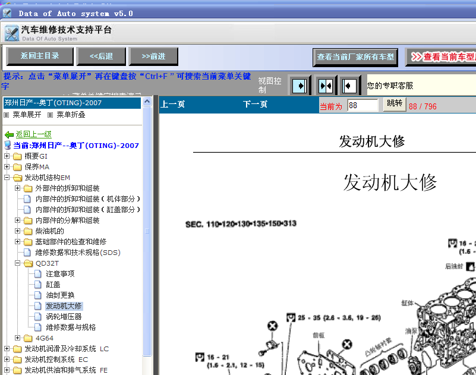The width and height of the screenshot is (476, 375).
Task: Click the tree panel vertical scrollbar thumb
Action: pyautogui.click(x=147, y=231)
